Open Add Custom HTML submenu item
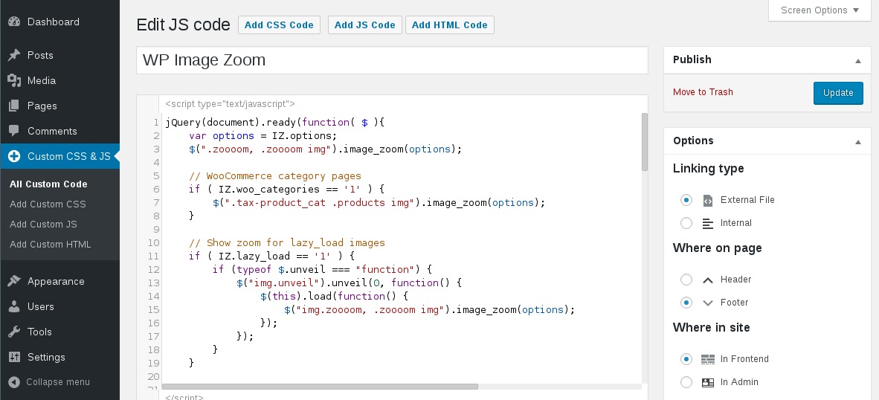The image size is (879, 400). coord(50,245)
